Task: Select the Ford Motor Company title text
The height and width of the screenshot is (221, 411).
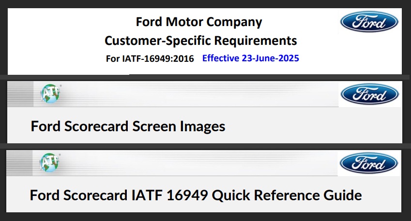Action: tap(199, 22)
